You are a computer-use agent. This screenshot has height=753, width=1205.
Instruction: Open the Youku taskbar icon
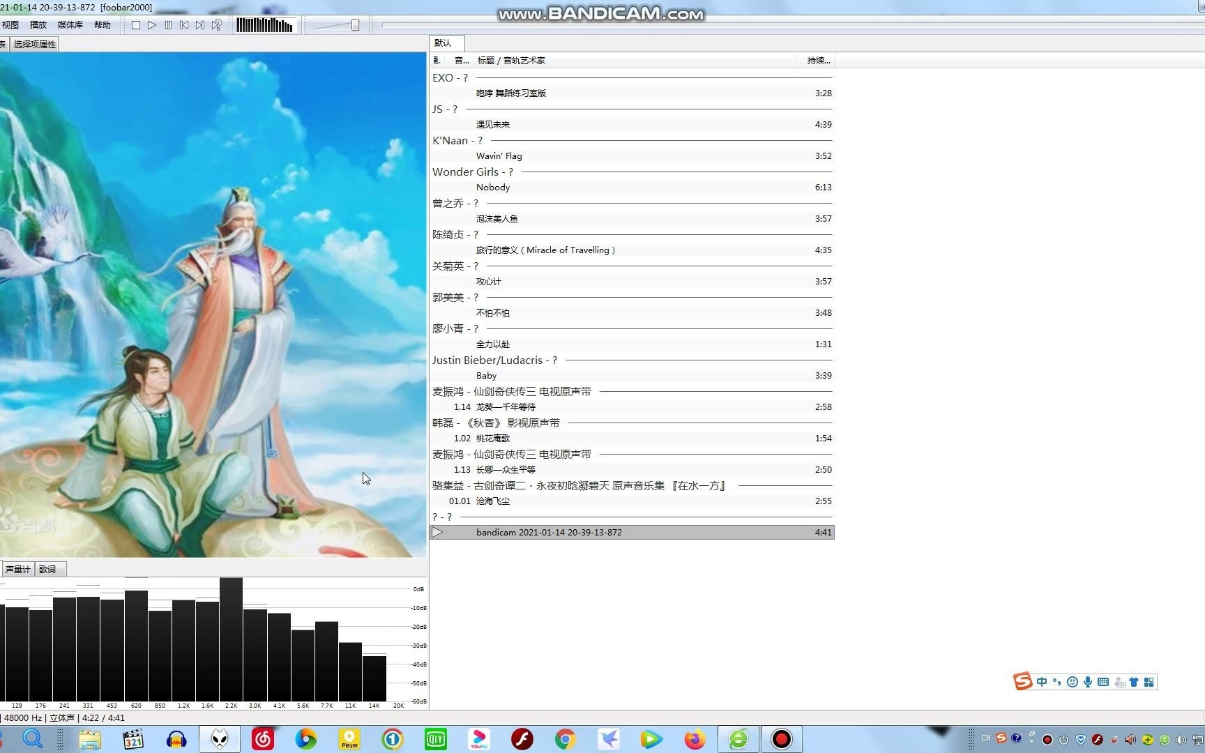click(479, 739)
